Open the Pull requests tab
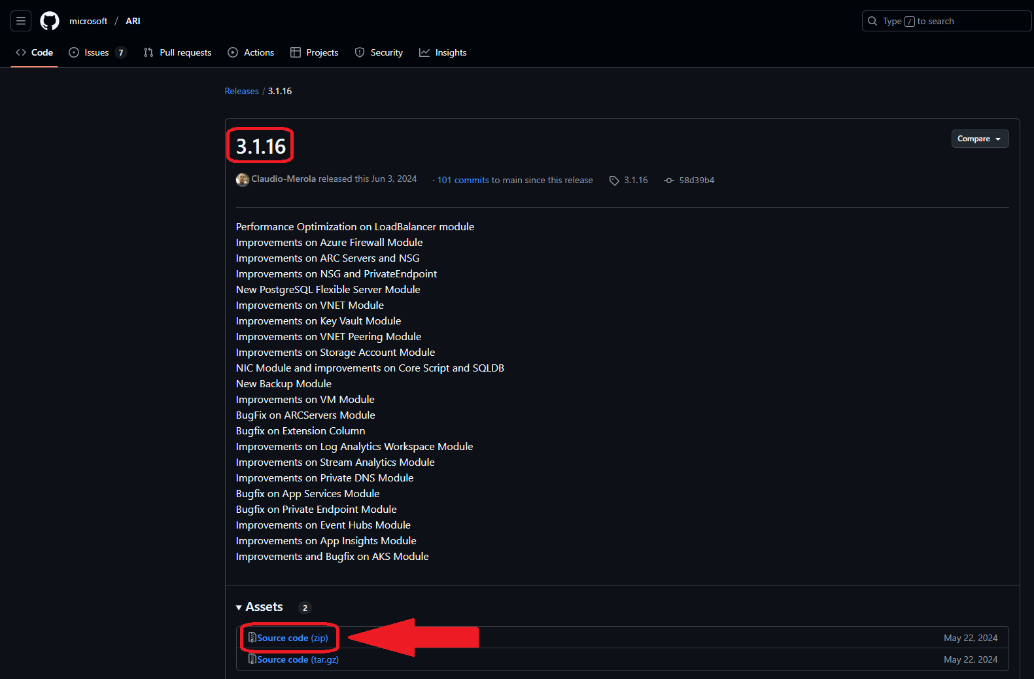Image resolution: width=1034 pixels, height=679 pixels. coord(178,52)
